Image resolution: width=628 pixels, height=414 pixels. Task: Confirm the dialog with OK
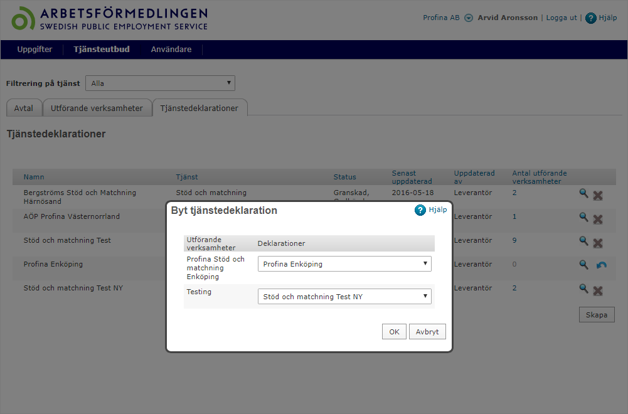coord(394,332)
